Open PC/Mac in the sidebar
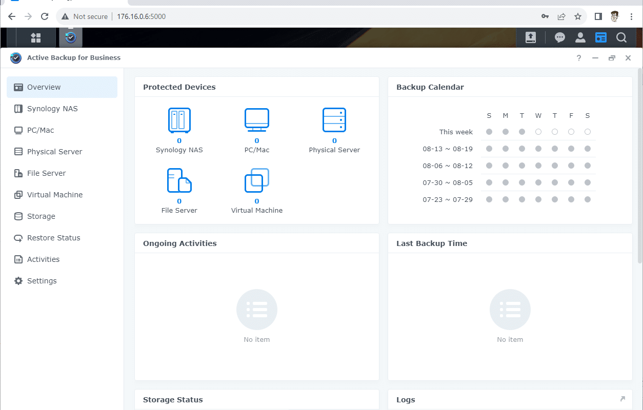Screen dimensions: 643x410 [x=62, y=130]
